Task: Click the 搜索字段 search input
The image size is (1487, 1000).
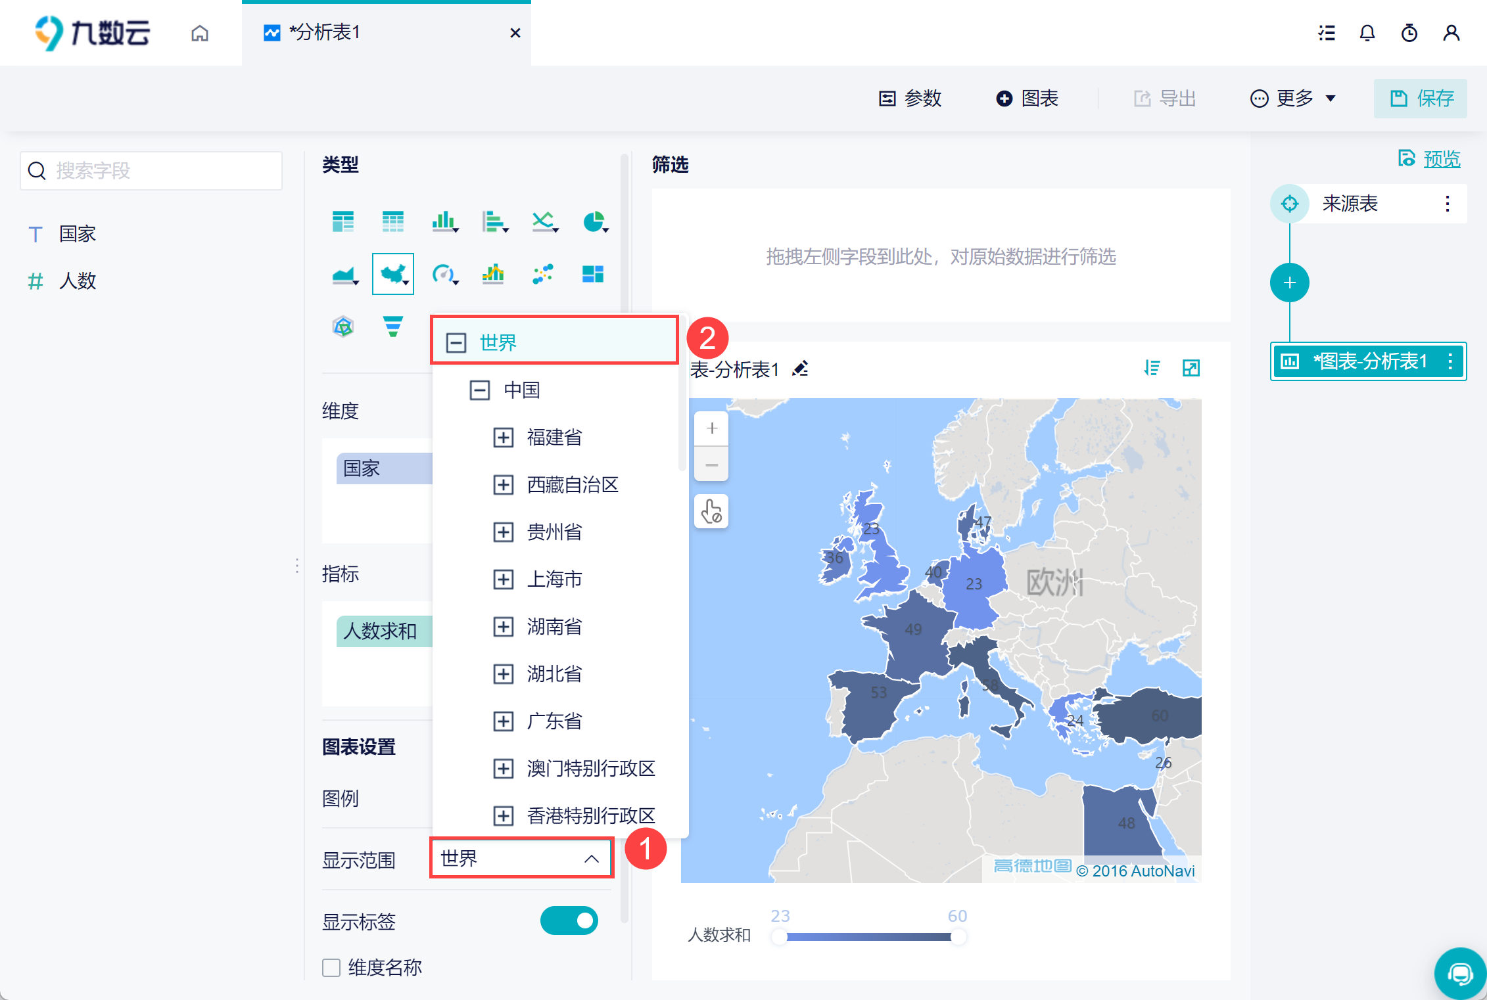Action: pyautogui.click(x=151, y=171)
